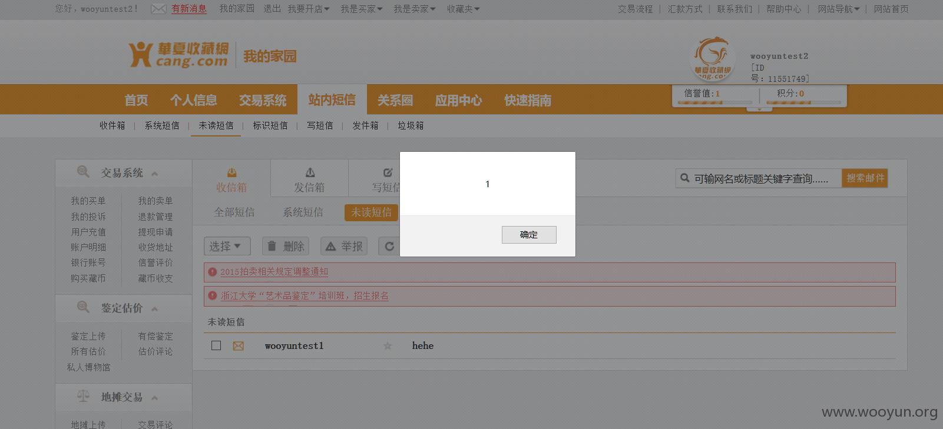Click the wooyuntest2 user avatar

[713, 59]
